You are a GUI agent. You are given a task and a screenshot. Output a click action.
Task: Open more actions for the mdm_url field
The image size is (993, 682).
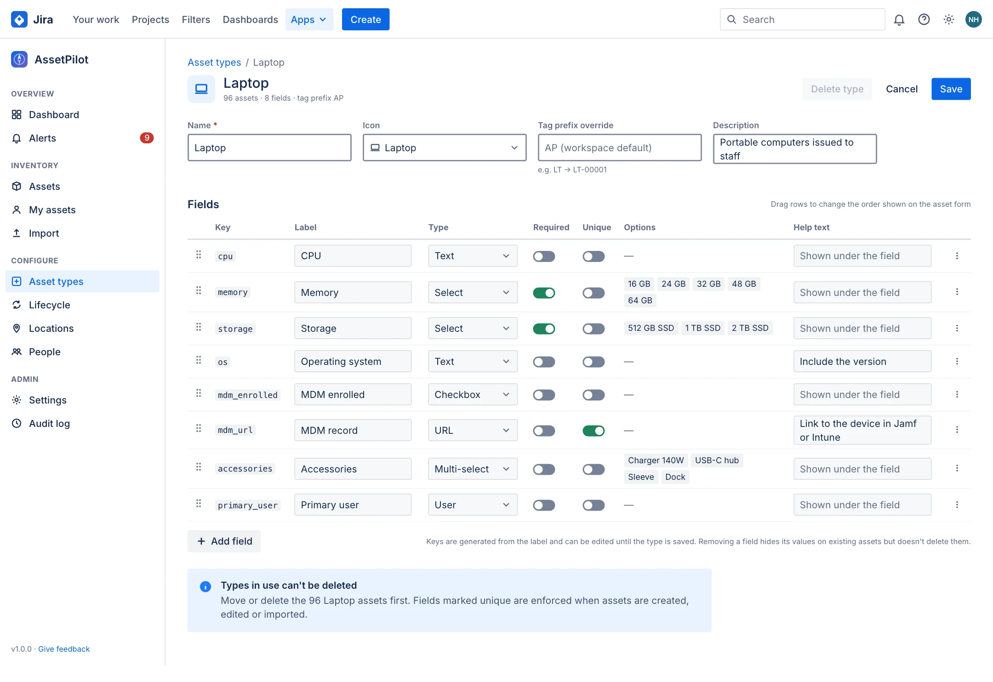click(957, 430)
